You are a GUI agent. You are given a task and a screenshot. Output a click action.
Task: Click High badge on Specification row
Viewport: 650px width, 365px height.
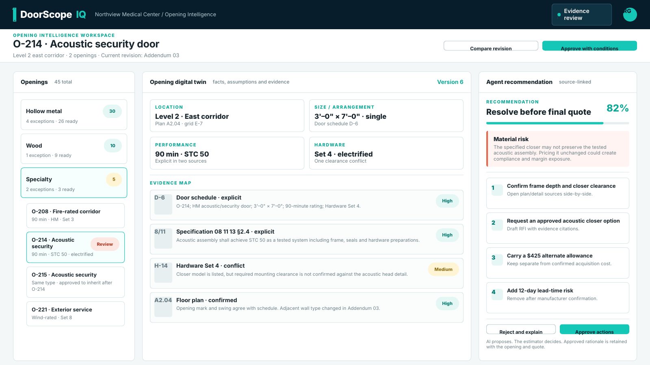coord(447,235)
